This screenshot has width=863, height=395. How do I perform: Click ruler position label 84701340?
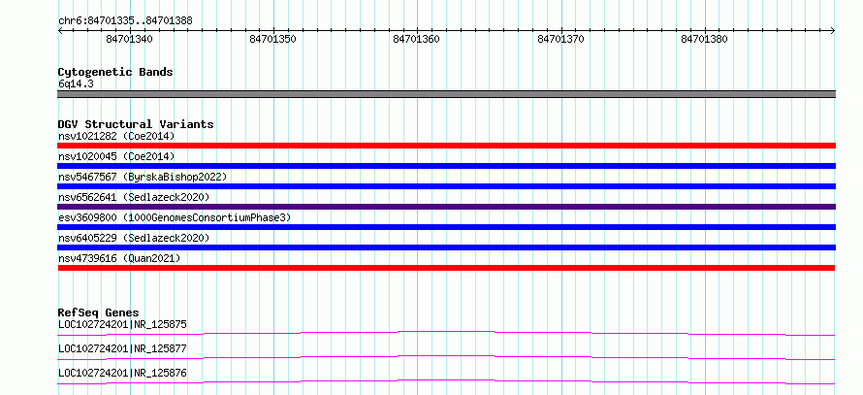click(x=129, y=39)
